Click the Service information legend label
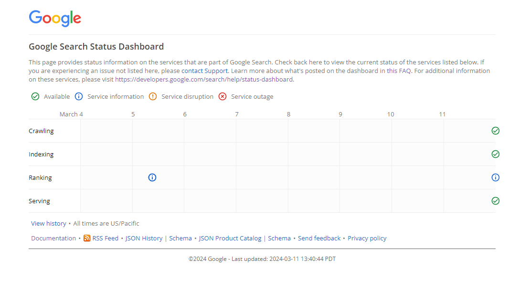The width and height of the screenshot is (529, 301). pos(116,97)
